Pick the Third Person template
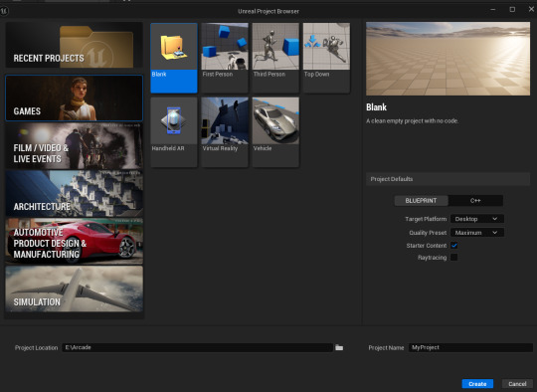 point(275,58)
